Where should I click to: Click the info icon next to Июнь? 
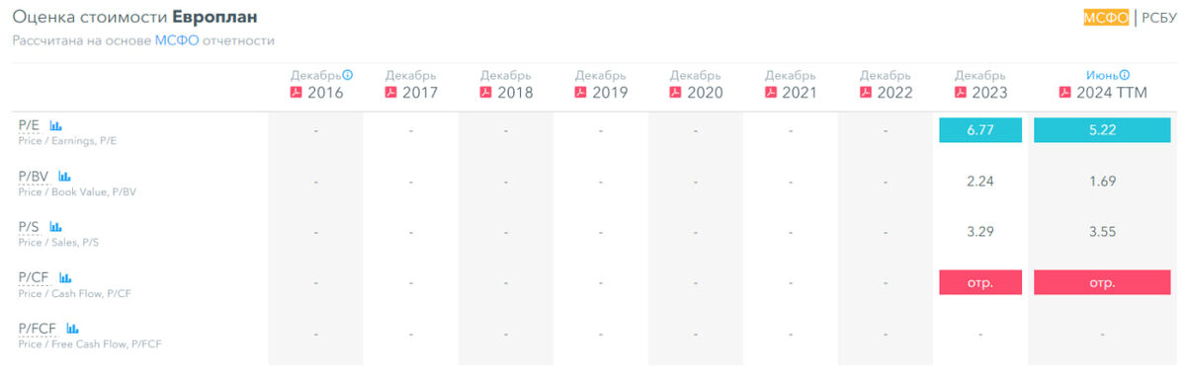tap(1125, 75)
